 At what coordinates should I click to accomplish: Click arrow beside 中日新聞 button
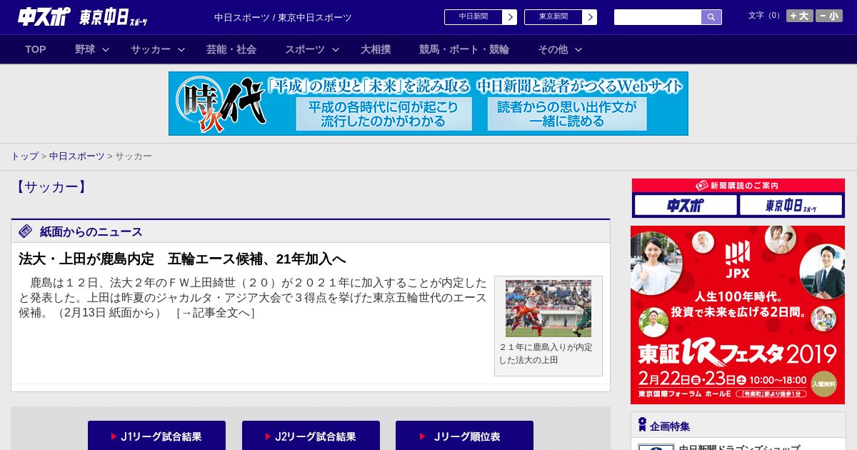click(x=510, y=17)
